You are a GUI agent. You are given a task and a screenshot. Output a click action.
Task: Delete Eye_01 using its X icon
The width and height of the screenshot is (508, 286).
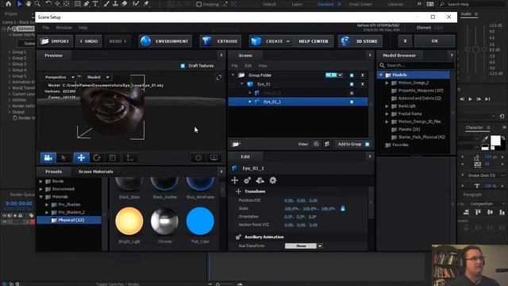point(363,84)
